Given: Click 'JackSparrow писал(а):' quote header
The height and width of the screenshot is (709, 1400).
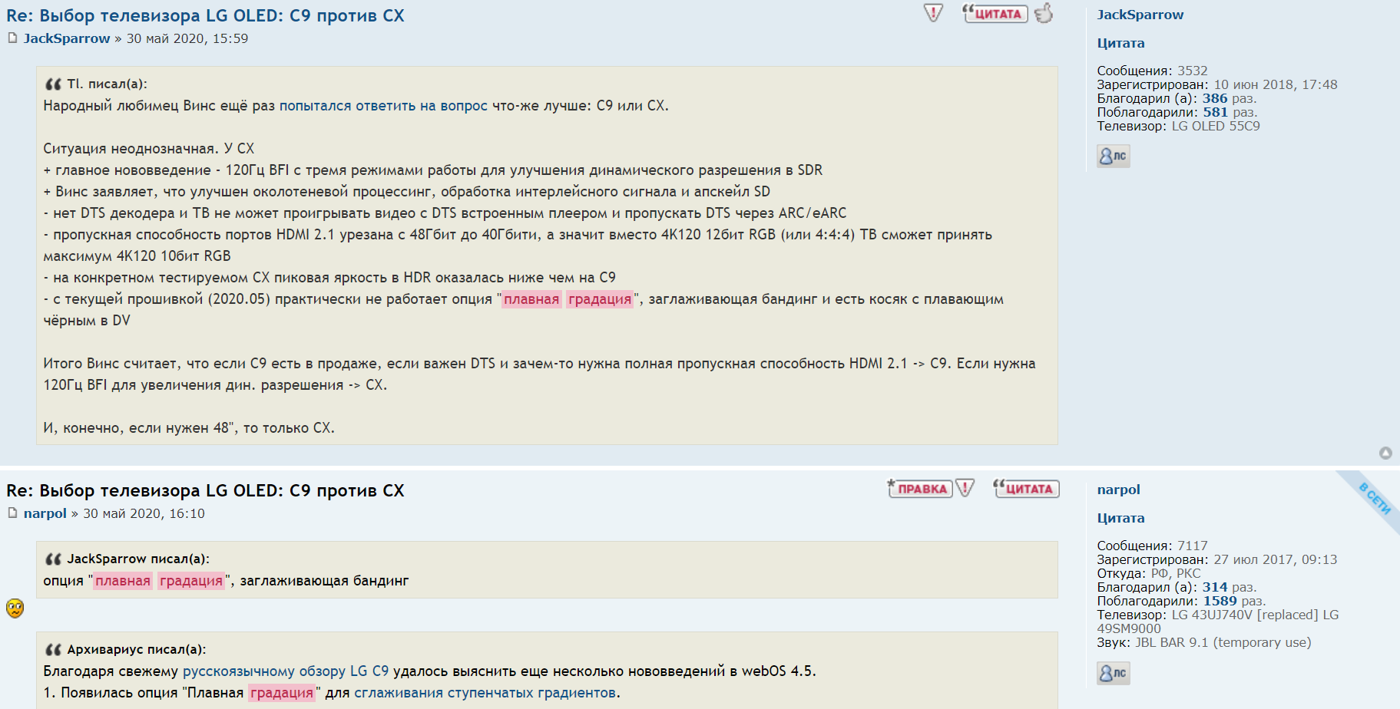Looking at the screenshot, I should 138,559.
